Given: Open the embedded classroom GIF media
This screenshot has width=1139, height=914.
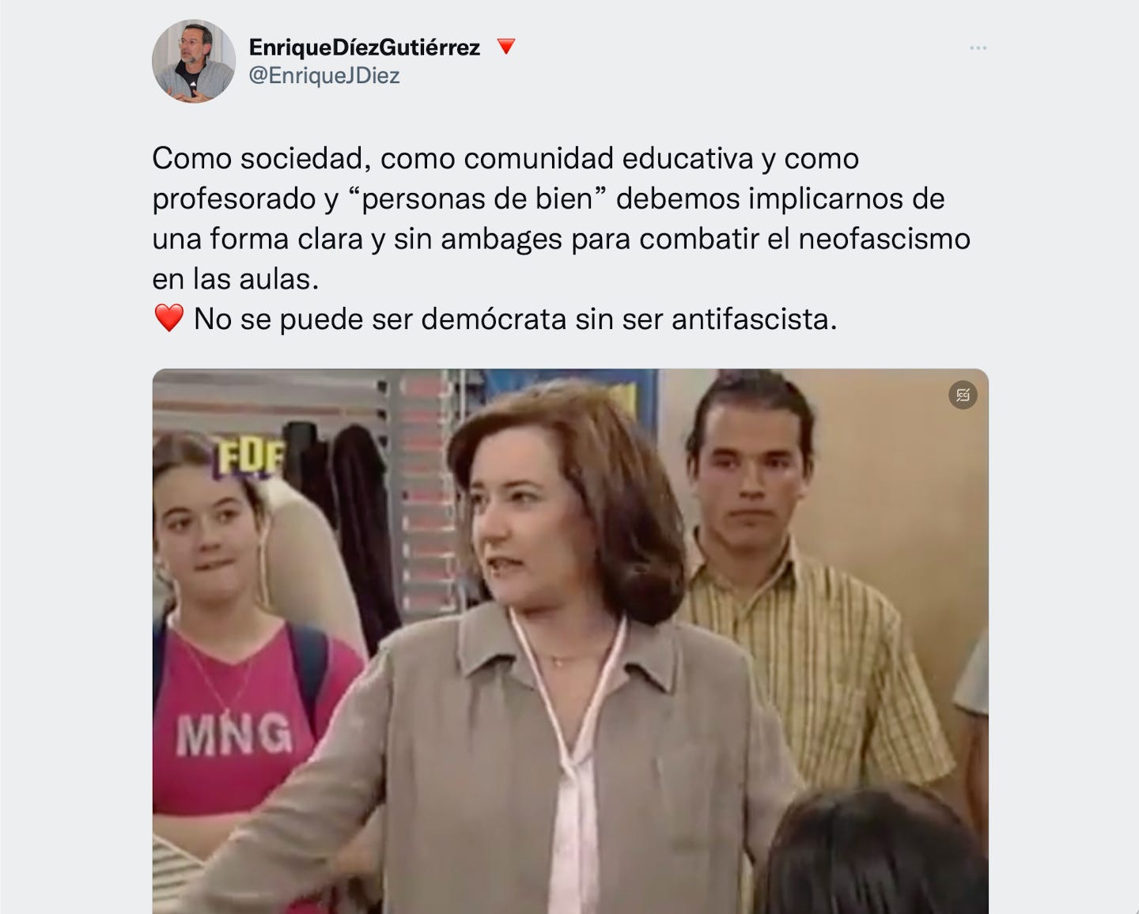Looking at the screenshot, I should pos(570,641).
